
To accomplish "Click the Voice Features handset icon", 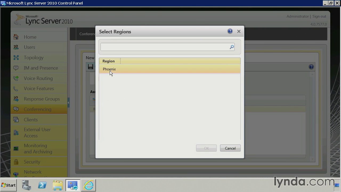I will 16,89.
